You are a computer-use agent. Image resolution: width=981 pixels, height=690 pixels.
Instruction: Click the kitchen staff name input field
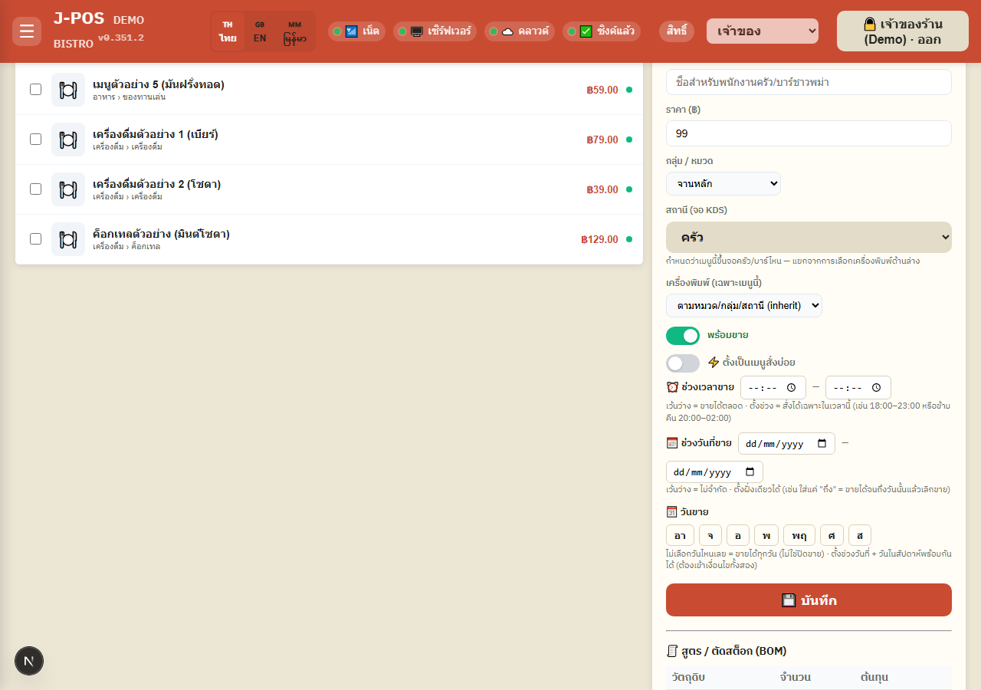[x=809, y=82]
